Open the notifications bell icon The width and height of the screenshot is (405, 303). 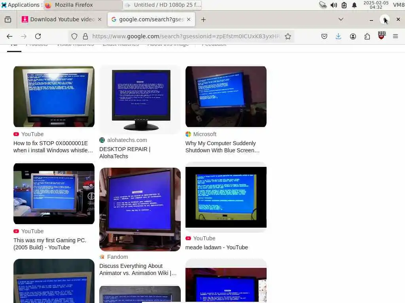(354, 5)
